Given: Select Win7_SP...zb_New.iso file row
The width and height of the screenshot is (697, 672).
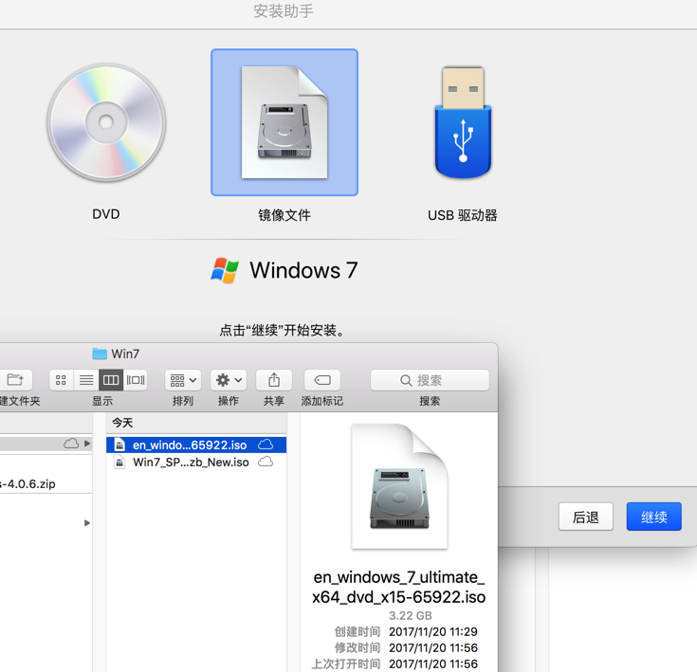Looking at the screenshot, I should (196, 462).
